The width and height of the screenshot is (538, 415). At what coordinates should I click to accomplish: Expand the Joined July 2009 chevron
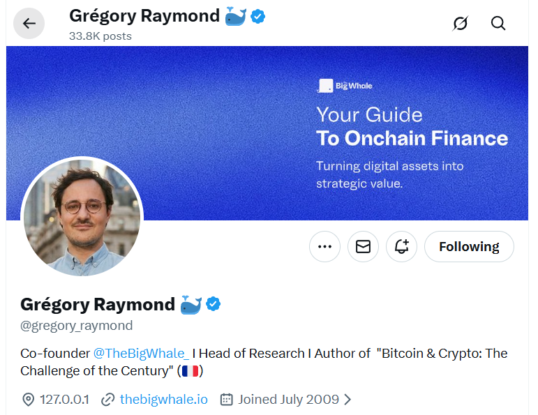coord(348,400)
